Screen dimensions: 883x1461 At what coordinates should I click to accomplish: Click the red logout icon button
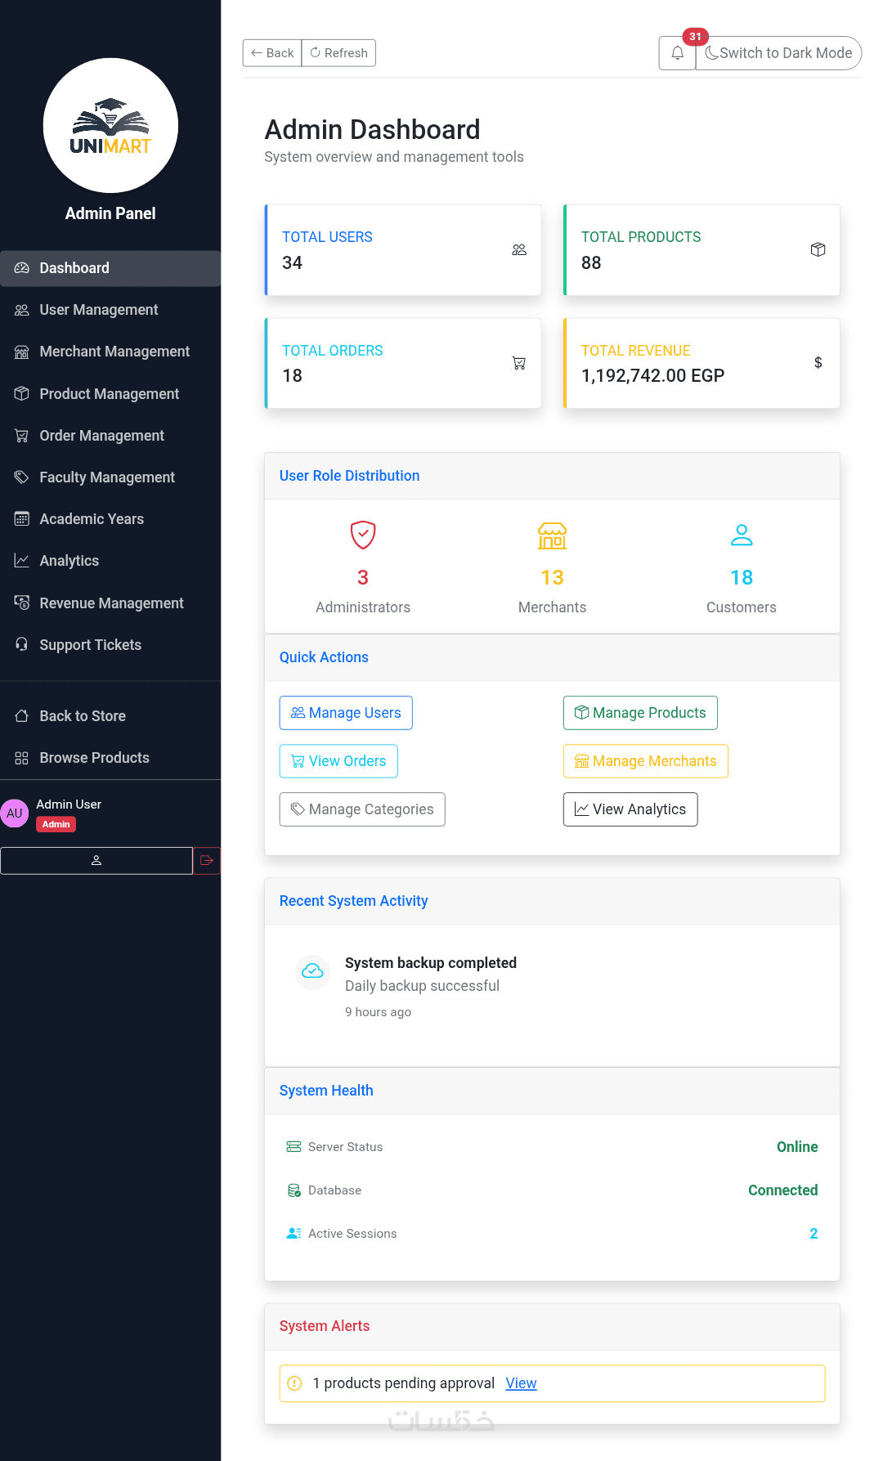(207, 861)
